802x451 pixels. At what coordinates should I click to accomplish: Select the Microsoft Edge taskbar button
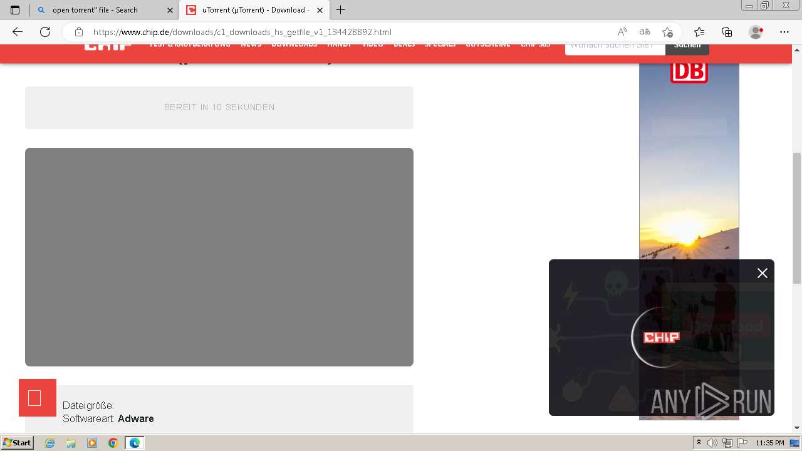pos(134,443)
